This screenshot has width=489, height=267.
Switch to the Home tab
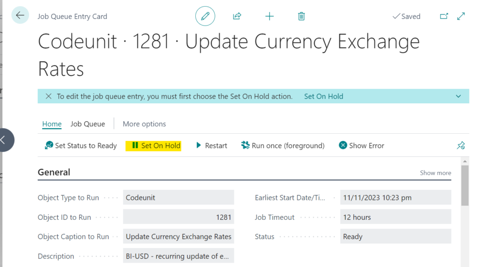tap(52, 124)
